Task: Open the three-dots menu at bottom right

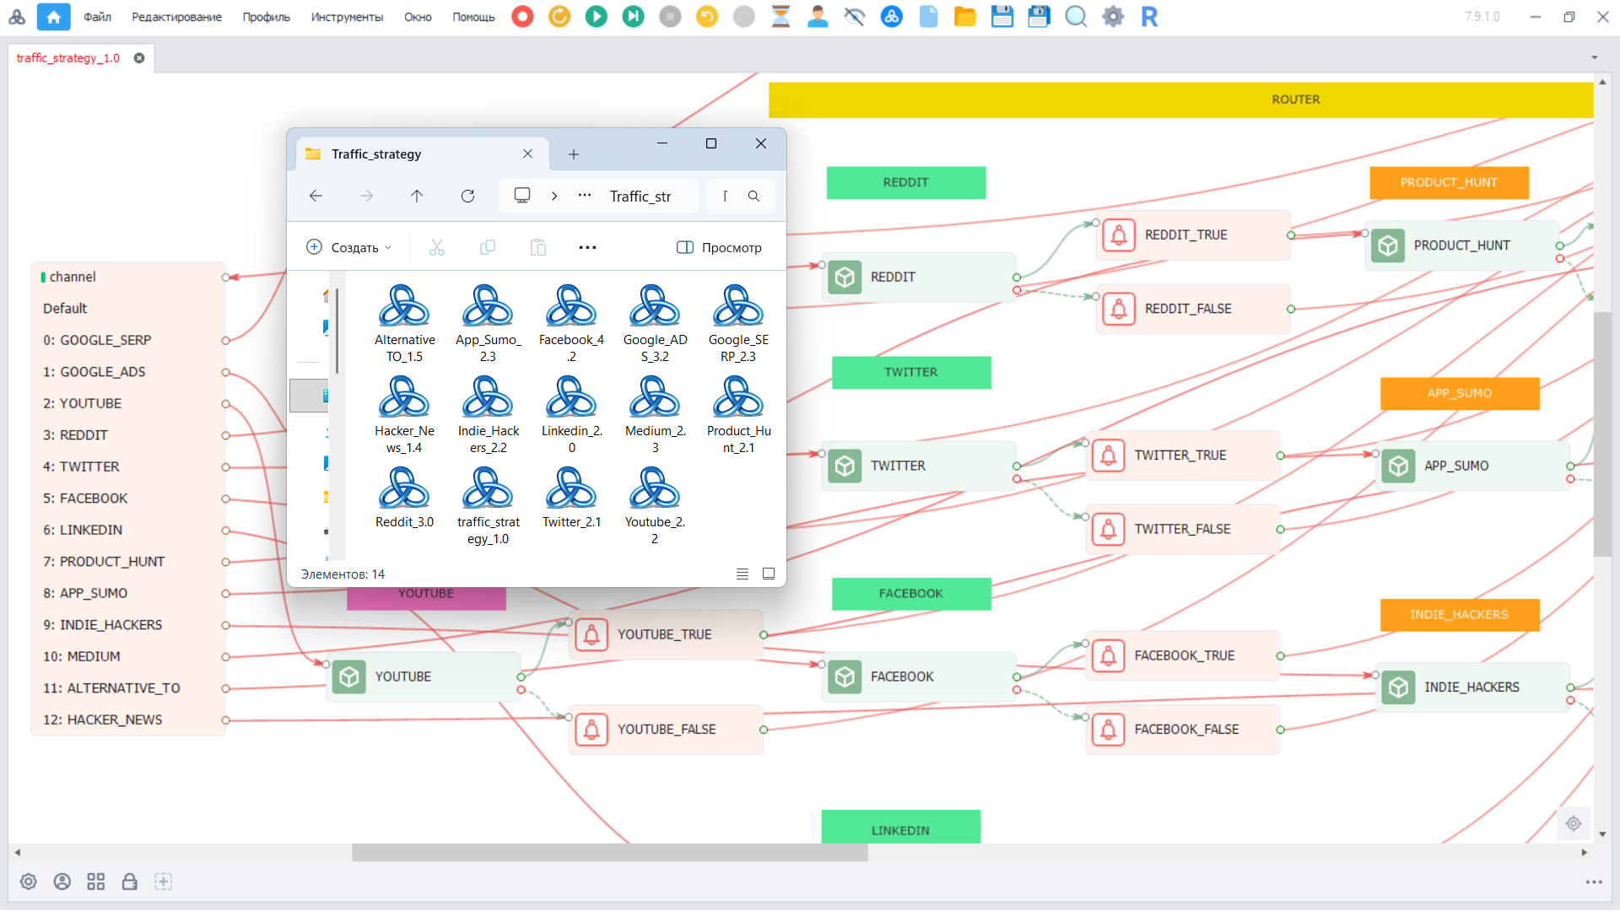Action: click(x=1594, y=882)
